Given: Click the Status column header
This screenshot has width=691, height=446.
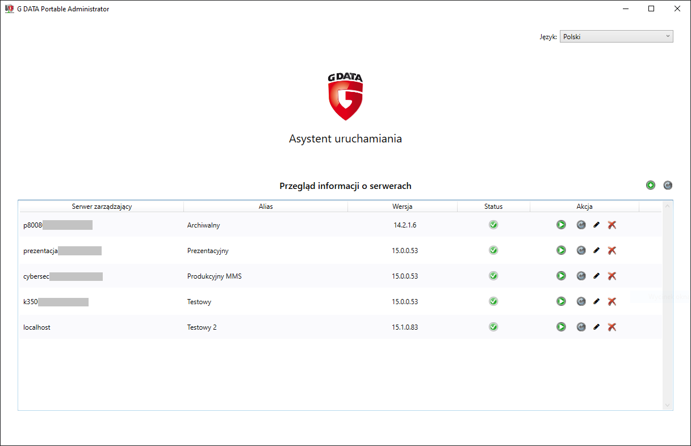Looking at the screenshot, I should tap(493, 207).
